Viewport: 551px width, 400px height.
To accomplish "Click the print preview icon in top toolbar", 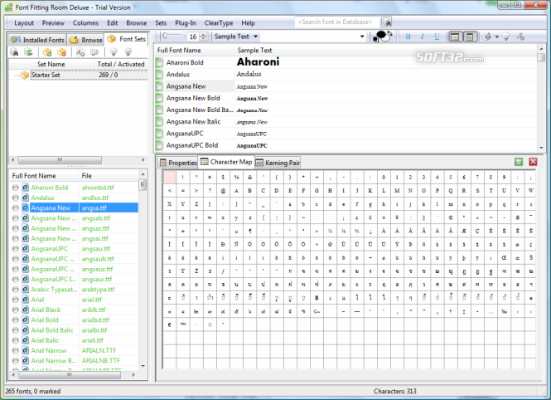I will (x=487, y=37).
